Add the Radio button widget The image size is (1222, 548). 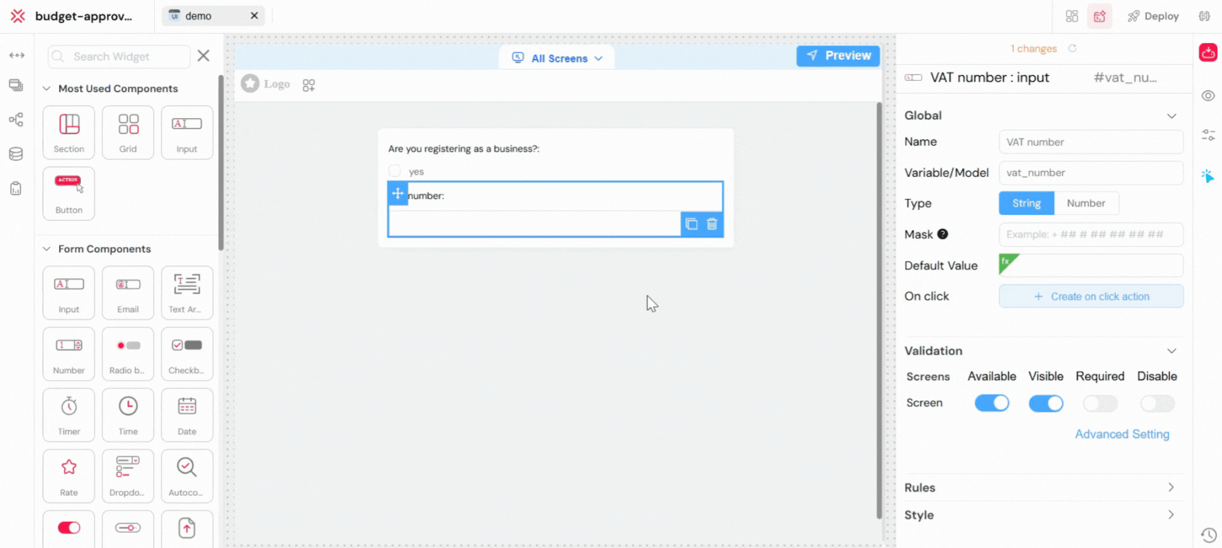coord(128,353)
